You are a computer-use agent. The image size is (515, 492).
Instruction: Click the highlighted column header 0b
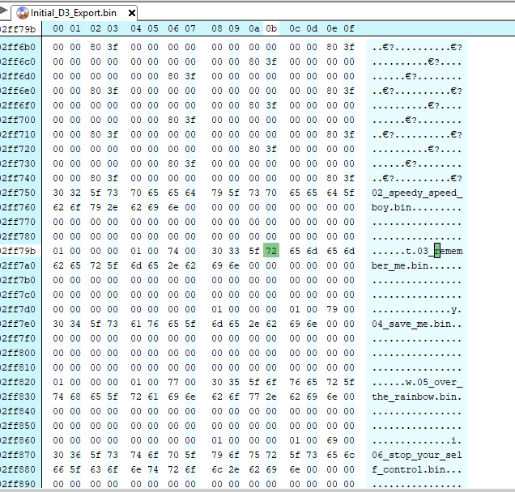271,28
